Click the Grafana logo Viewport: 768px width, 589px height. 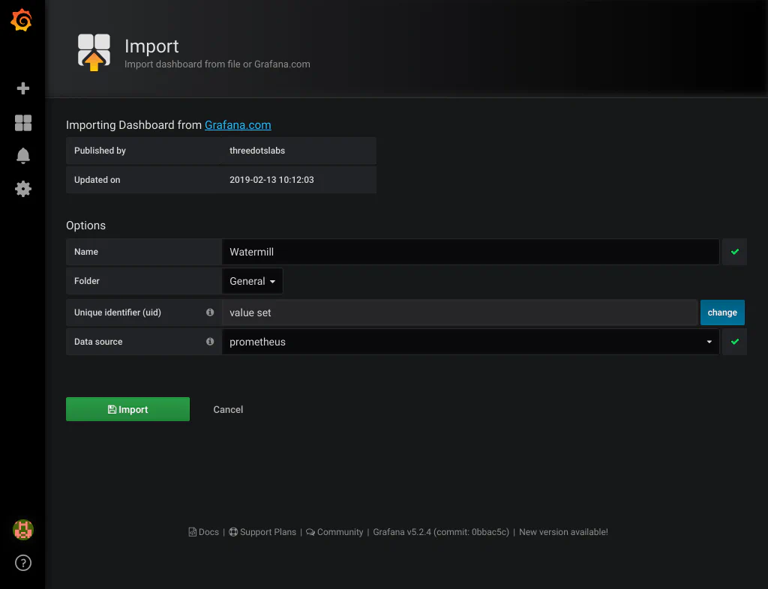[21, 20]
